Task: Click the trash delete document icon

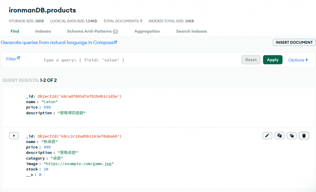Action: point(304,136)
